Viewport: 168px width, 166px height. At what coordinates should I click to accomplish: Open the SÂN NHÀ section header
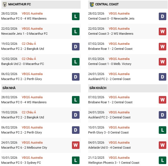[x=9, y=88]
